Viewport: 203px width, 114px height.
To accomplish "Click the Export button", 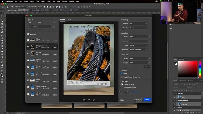I will tap(147, 100).
